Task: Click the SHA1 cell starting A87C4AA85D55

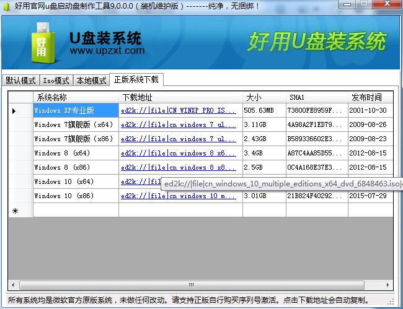Action: (317, 153)
